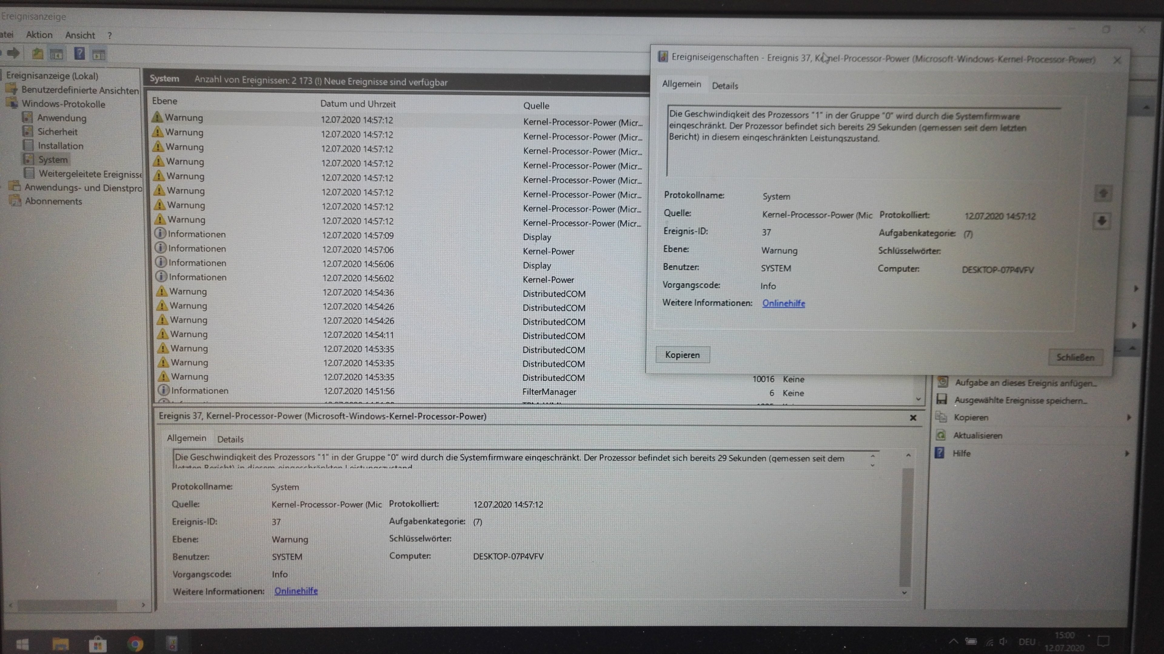The image size is (1164, 654).
Task: Close the bottom event preview pane
Action: [913, 418]
